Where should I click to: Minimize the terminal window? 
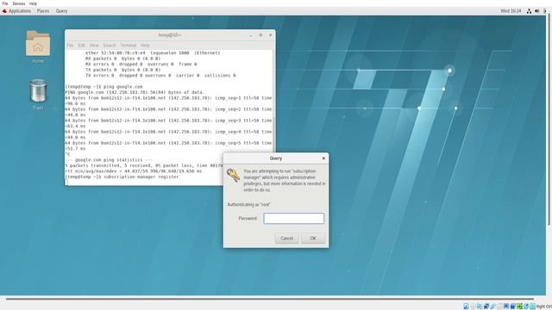[x=251, y=35]
